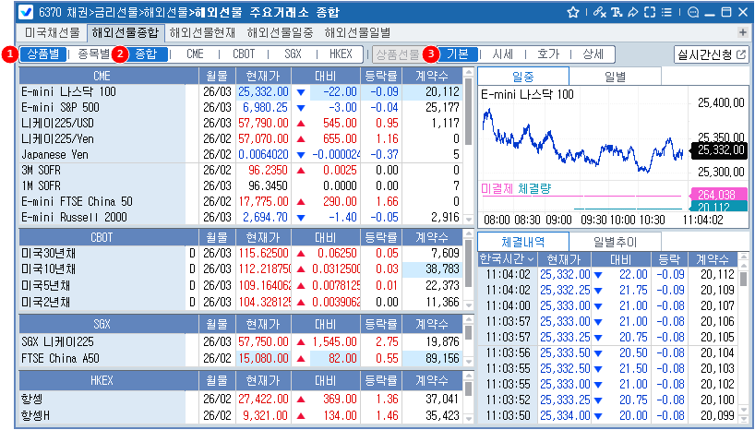755x430 pixels.
Task: Switch grouping to 종목별
Action: [93, 54]
